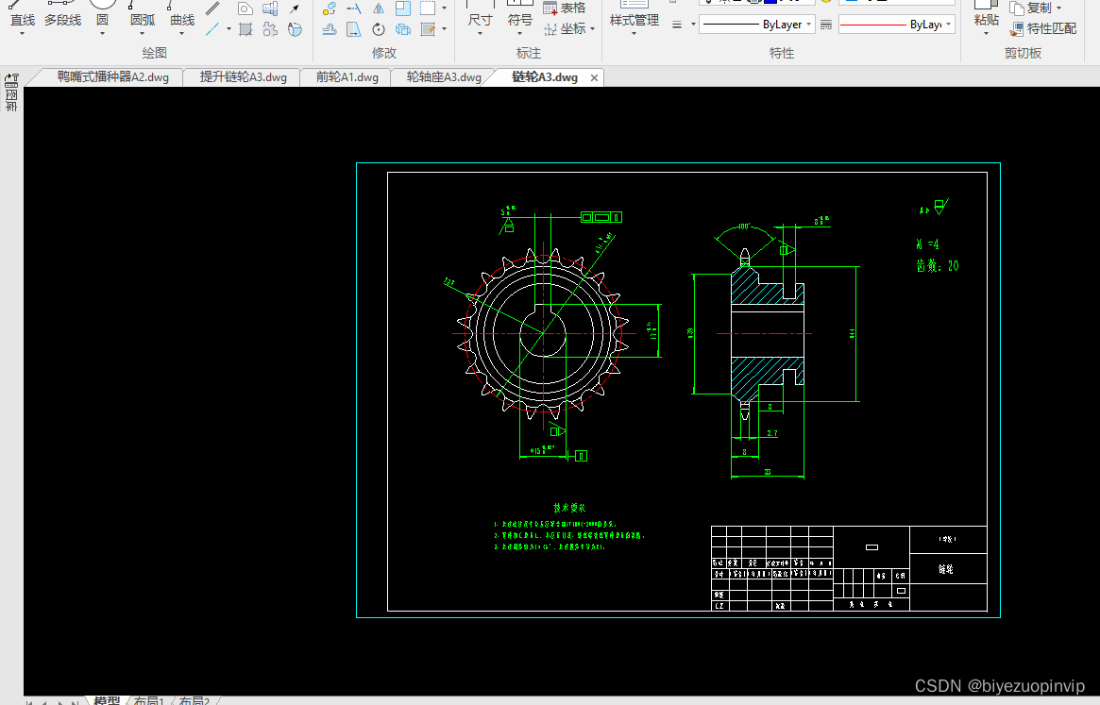This screenshot has height=705, width=1100.
Task: Click the 剪切板 panel title
Action: [x=1023, y=53]
